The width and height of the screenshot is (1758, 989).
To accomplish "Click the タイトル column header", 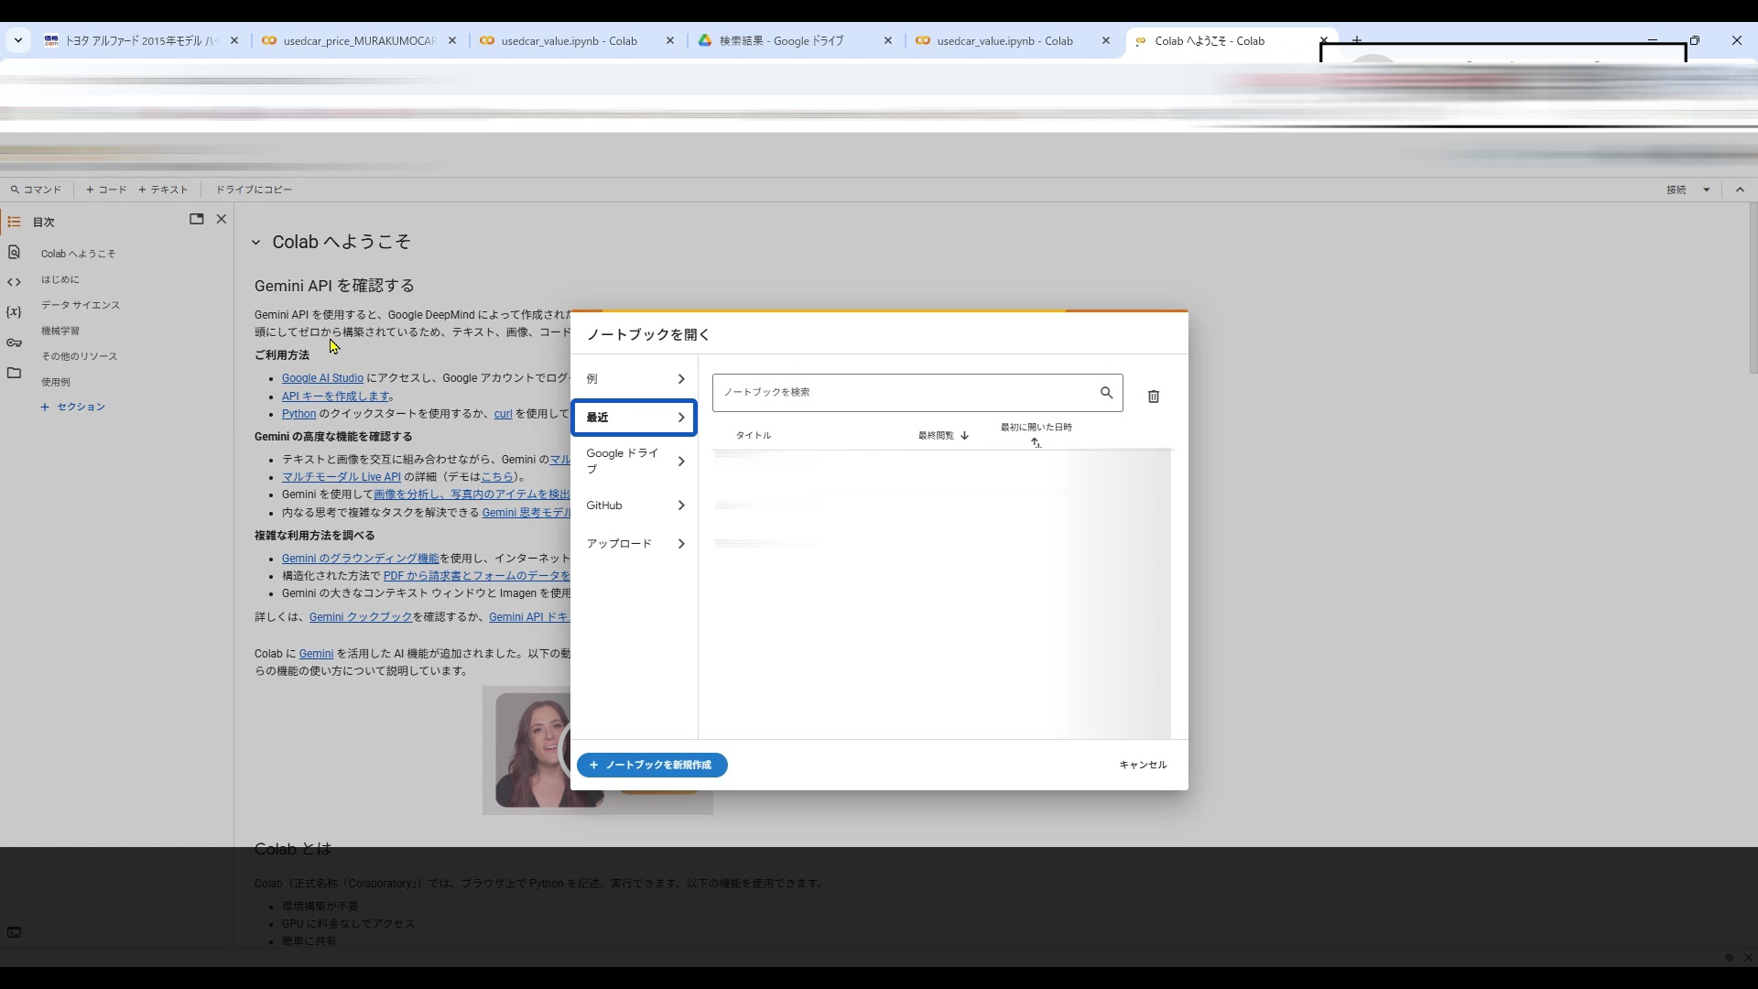I will point(754,436).
